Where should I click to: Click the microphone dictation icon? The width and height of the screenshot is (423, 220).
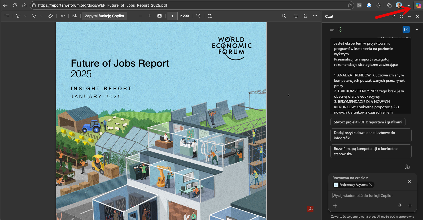point(400,206)
